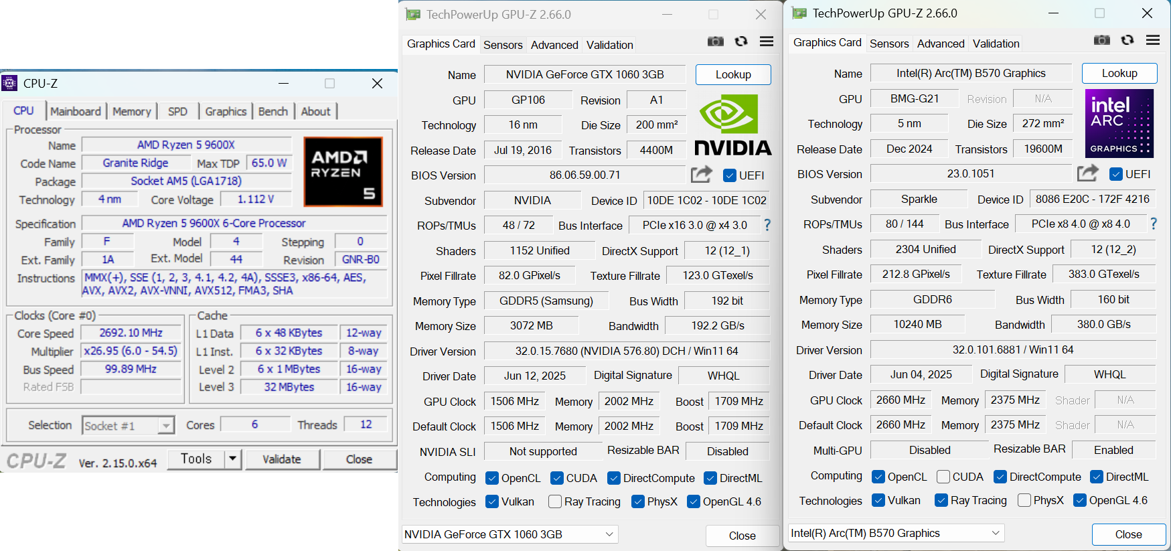Click Lookup button in GTX 1060 window
This screenshot has height=551, width=1171.
click(x=733, y=74)
